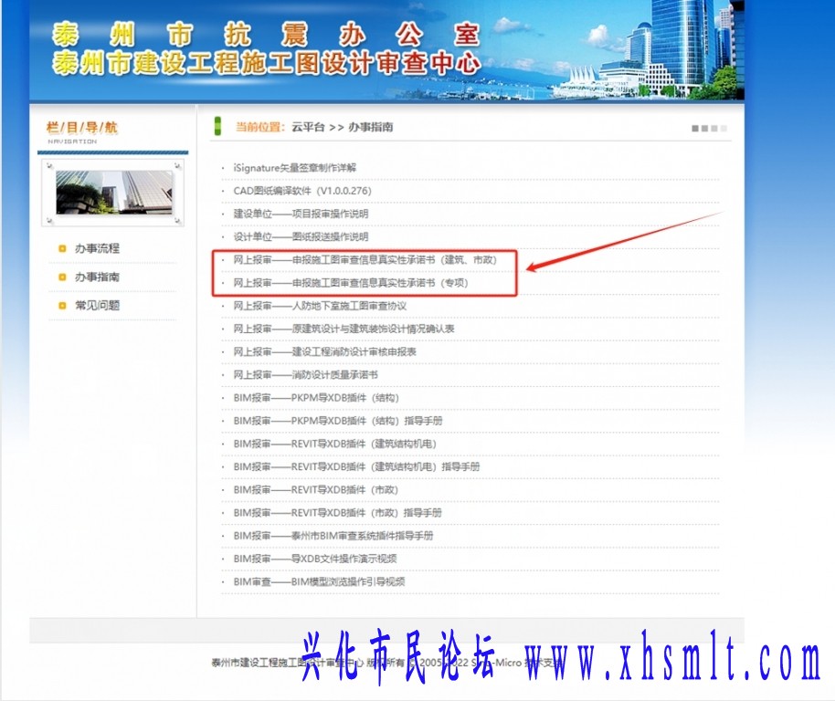Screen dimensions: 835x701
Task: Click the footer copyright text
Action: (x=386, y=663)
